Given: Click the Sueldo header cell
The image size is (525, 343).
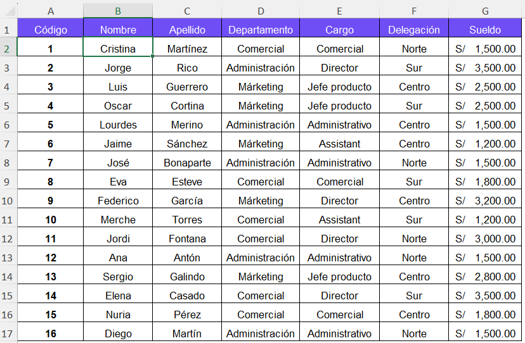Looking at the screenshot, I should (x=485, y=30).
